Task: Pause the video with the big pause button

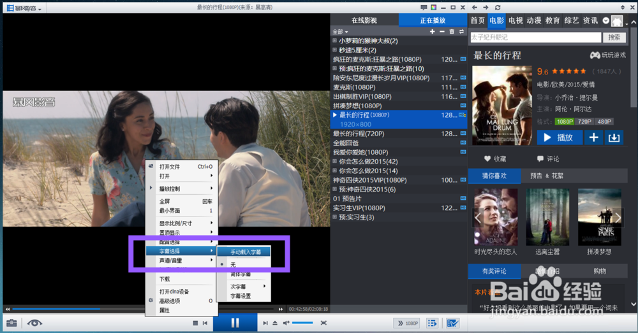Action: point(235,323)
